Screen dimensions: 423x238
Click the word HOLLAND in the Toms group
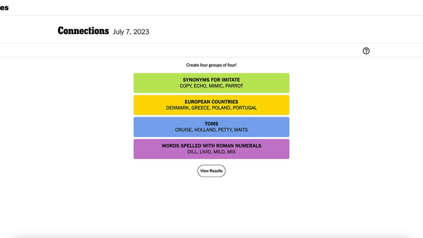tap(205, 130)
